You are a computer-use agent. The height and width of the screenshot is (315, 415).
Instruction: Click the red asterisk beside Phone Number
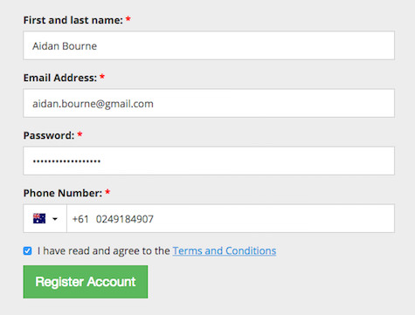(107, 192)
